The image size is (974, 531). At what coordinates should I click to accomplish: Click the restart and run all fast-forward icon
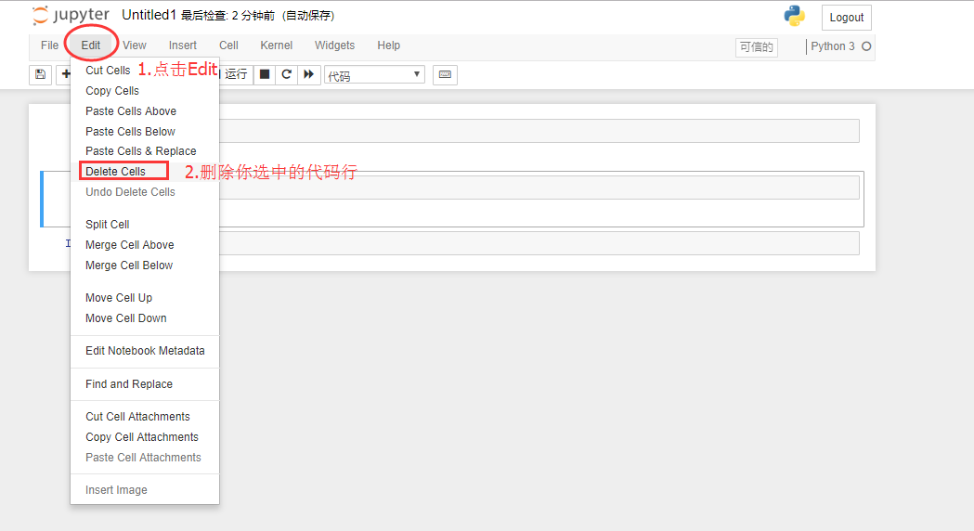[309, 74]
